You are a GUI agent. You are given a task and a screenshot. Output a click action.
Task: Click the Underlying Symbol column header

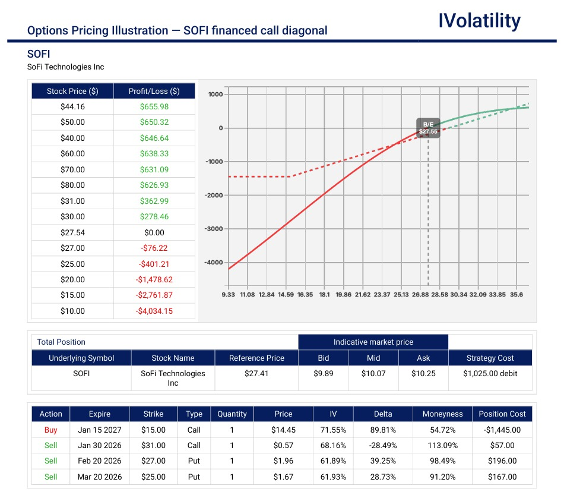tap(81, 358)
